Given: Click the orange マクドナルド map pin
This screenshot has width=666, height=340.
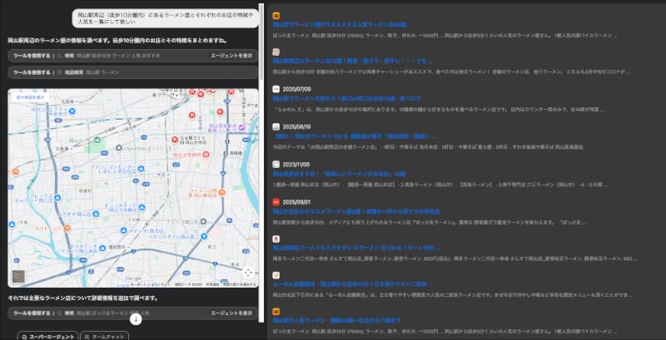Looking at the screenshot, I should pos(67,229).
